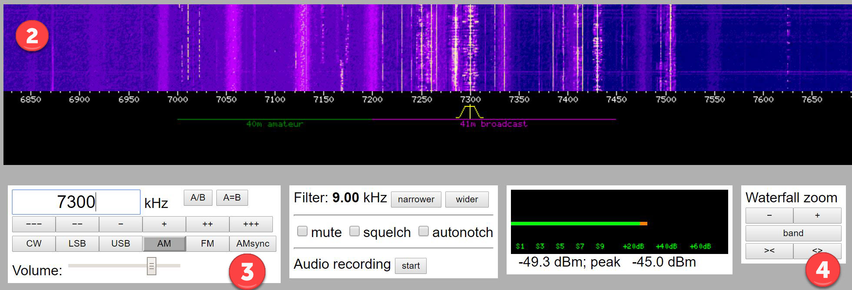The image size is (852, 290).
Task: Make the filter narrower
Action: pos(416,199)
